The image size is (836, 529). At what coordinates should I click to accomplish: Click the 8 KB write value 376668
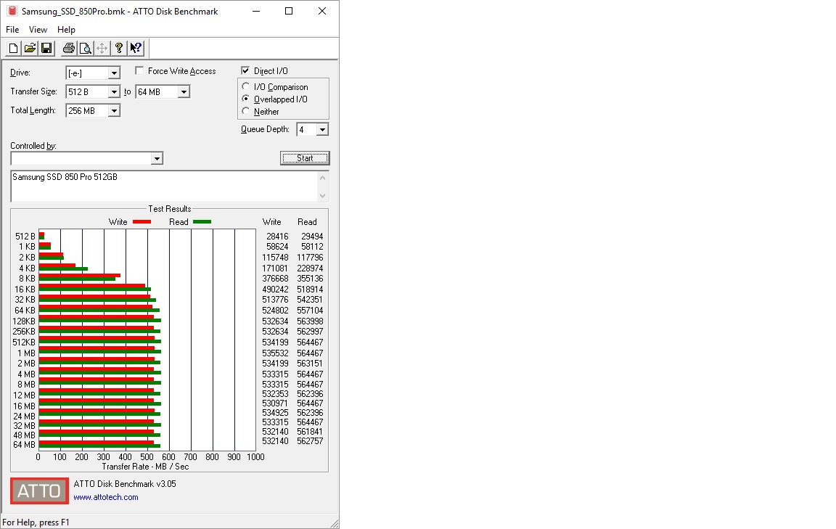click(275, 279)
